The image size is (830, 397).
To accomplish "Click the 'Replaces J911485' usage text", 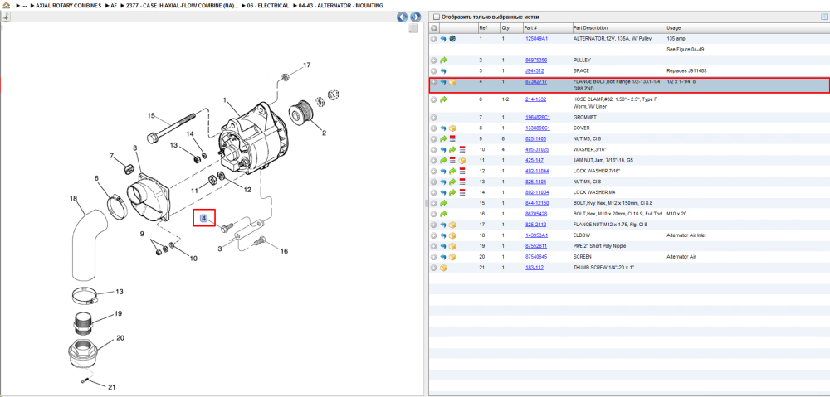I will [686, 70].
